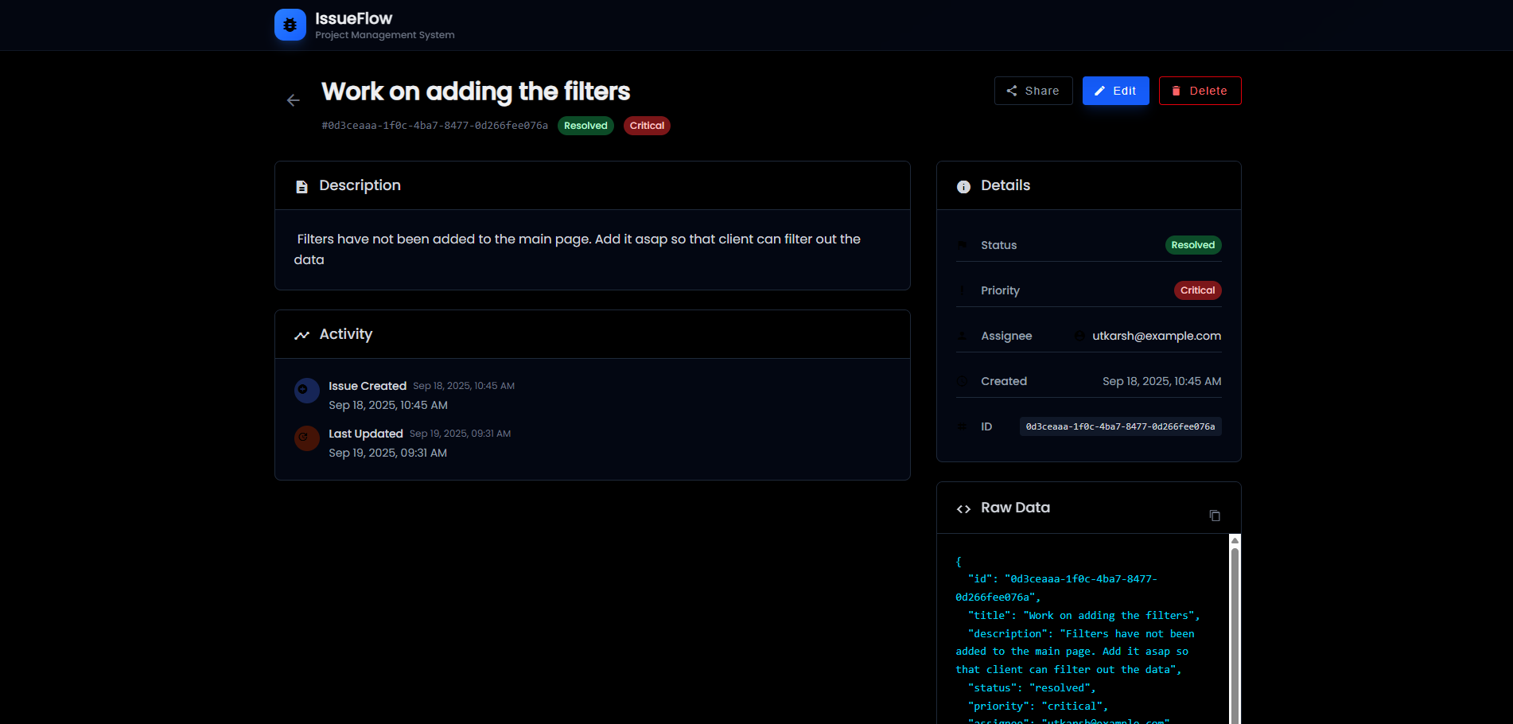1513x724 pixels.
Task: Go back using the left arrow icon
Action: click(x=294, y=100)
